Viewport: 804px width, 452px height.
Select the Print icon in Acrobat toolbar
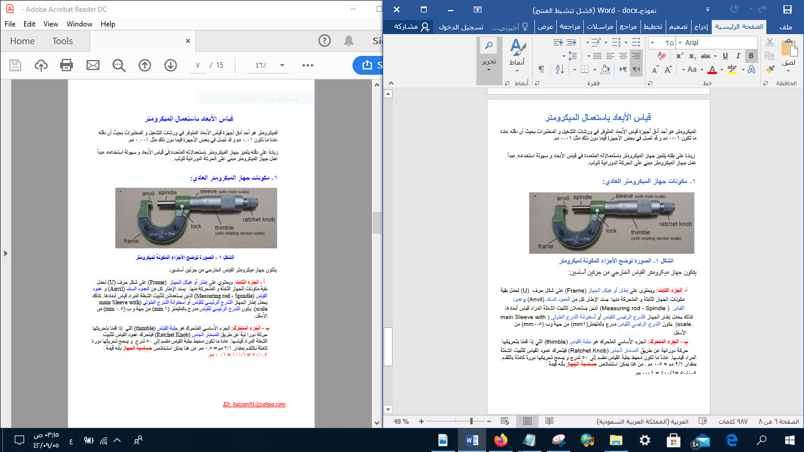click(67, 66)
